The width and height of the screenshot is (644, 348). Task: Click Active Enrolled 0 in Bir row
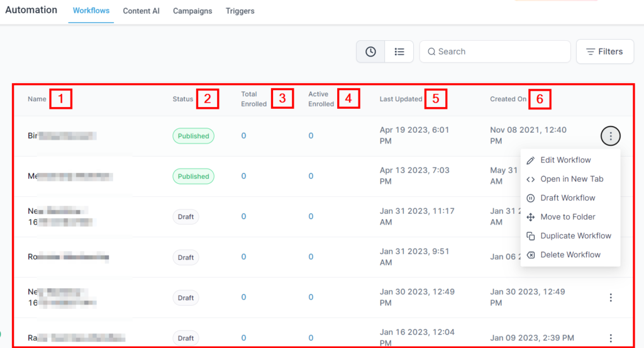point(311,135)
